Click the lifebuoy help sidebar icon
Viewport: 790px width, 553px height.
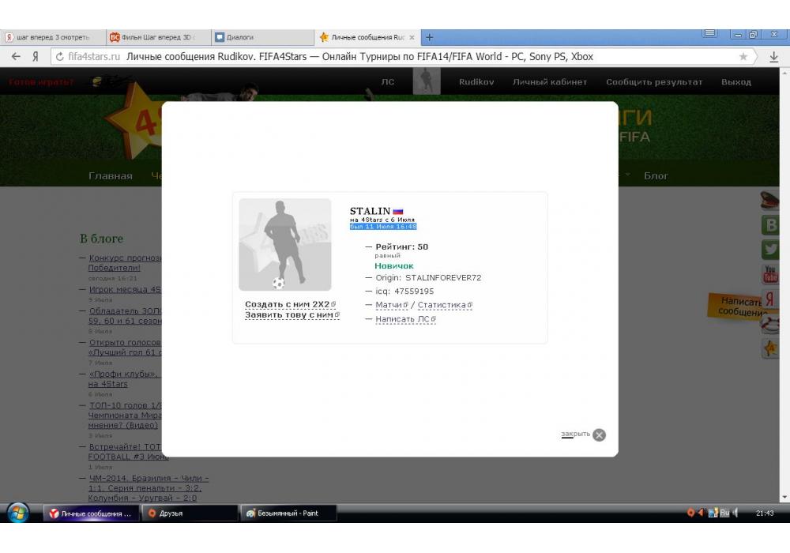pyautogui.click(x=770, y=324)
